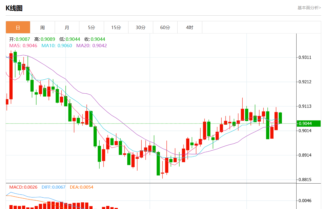The width and height of the screenshot is (333, 209).
Task: Click the 低:0.9044 low value
Action: pyautogui.click(x=70, y=39)
